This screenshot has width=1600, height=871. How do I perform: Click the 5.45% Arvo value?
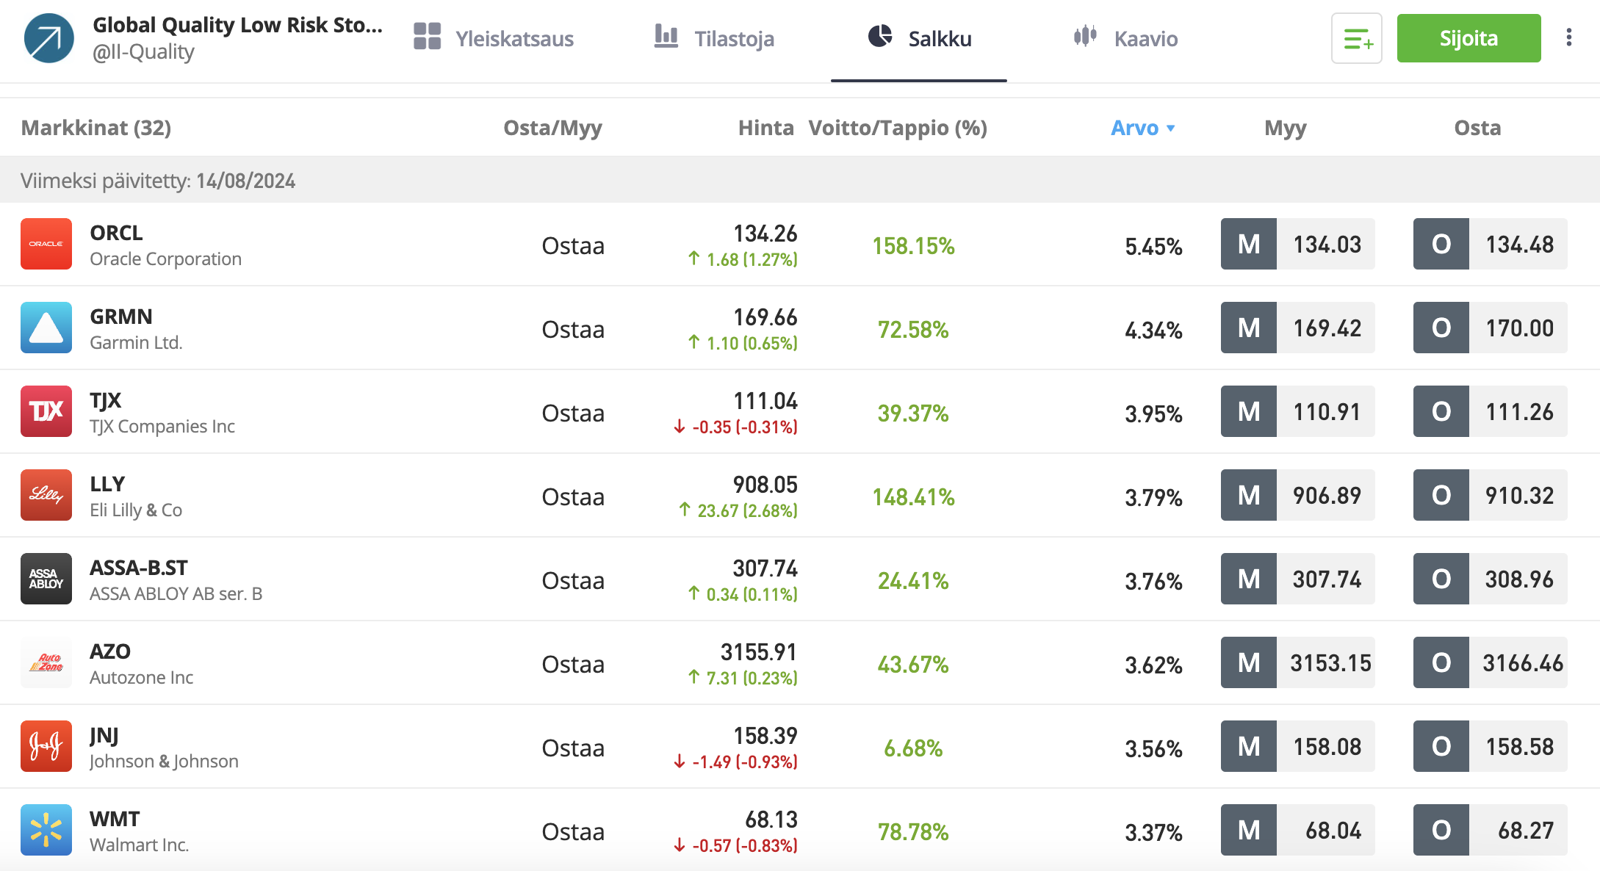[x=1153, y=247]
